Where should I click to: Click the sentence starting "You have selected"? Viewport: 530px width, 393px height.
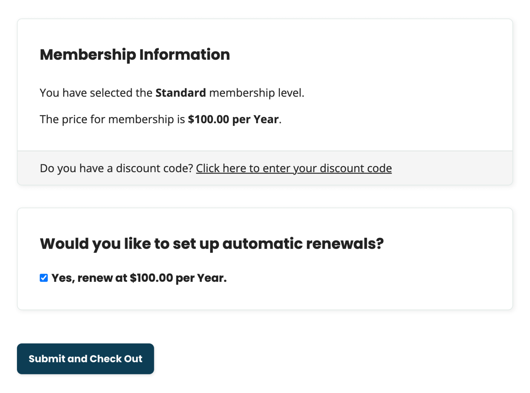click(172, 92)
